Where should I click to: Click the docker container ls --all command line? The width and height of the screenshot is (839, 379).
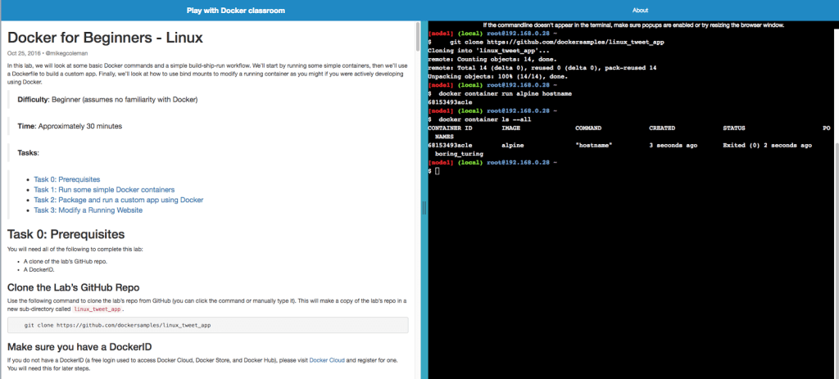pyautogui.click(x=485, y=120)
